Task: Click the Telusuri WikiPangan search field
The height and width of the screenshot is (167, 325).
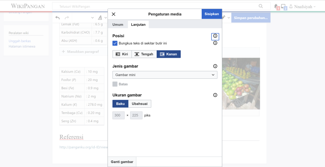Action: coord(155,6)
